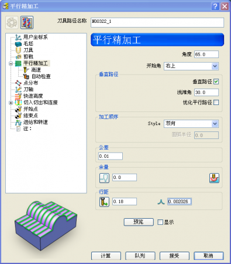This screenshot has width=231, height=264.
Task: Select 自动检查 in the strategy tree
Action: (41, 76)
